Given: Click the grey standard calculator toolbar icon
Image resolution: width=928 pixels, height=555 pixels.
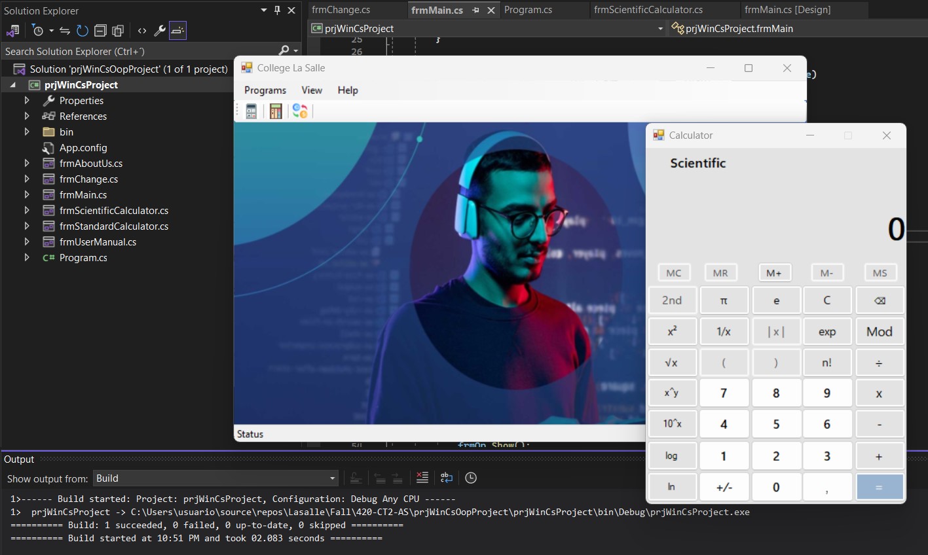Looking at the screenshot, I should tap(251, 111).
